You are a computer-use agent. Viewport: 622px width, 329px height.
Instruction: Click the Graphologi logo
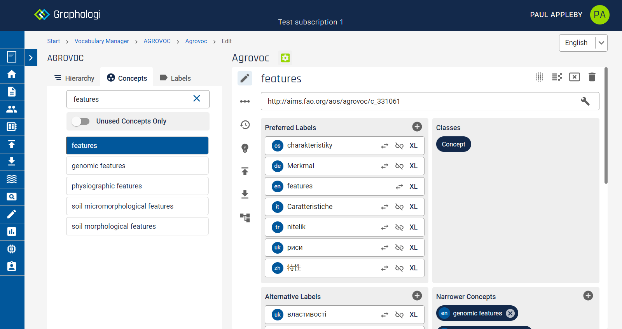68,14
